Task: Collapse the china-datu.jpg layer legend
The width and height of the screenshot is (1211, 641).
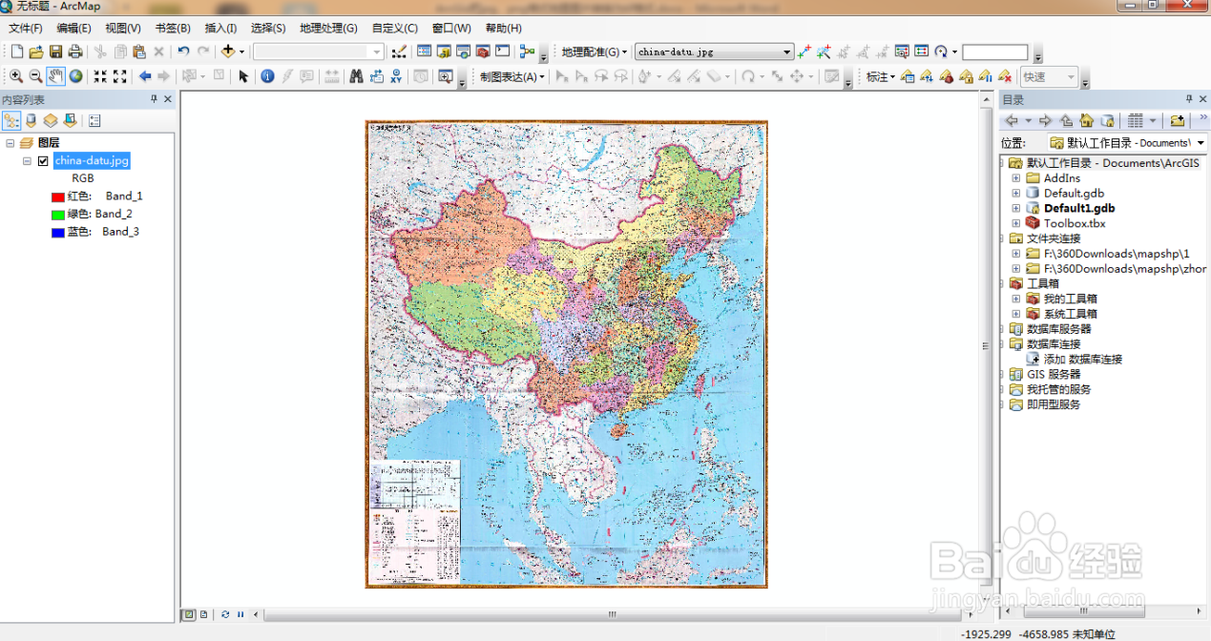Action: point(28,161)
